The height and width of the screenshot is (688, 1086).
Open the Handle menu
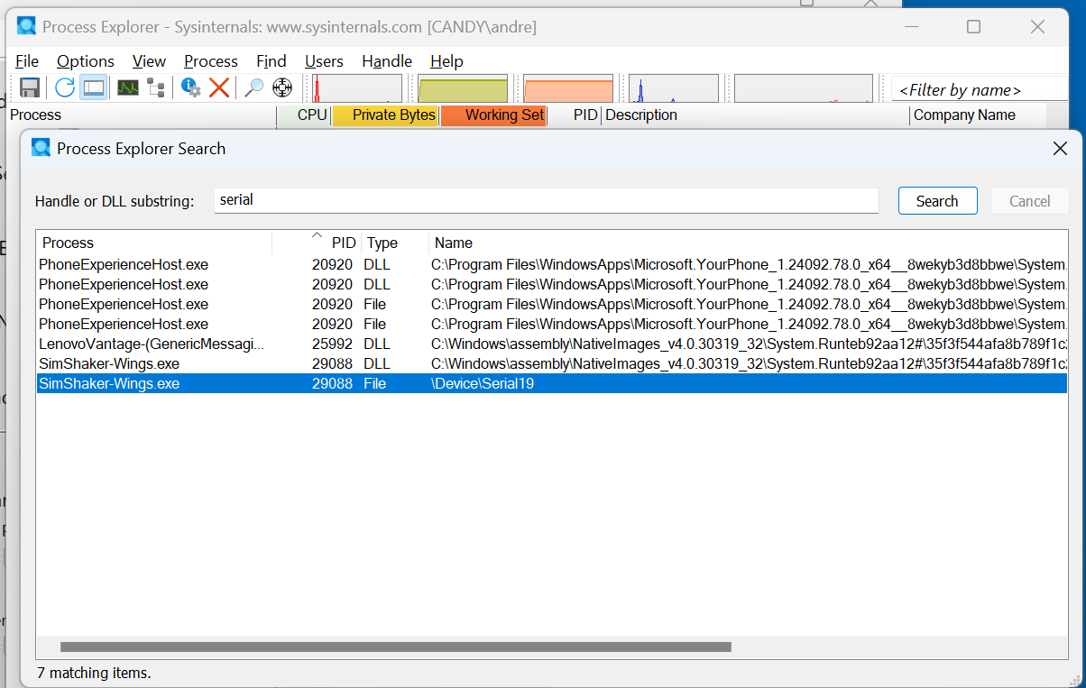pyautogui.click(x=387, y=61)
